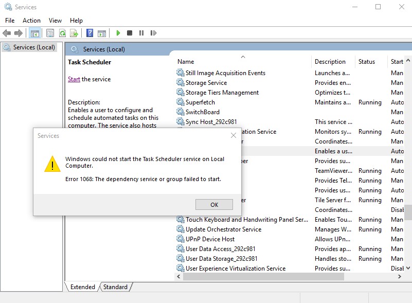The height and width of the screenshot is (303, 412).
Task: Select gear icon beside Sync Host_292c981
Action: point(180,121)
